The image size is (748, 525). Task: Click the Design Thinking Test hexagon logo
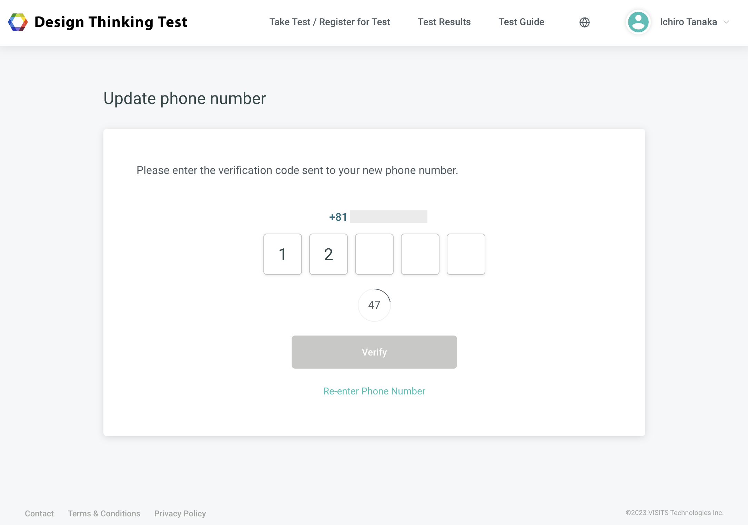pyautogui.click(x=18, y=22)
